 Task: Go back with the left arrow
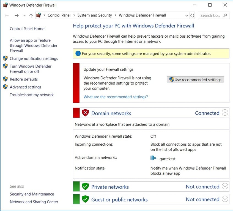pyautogui.click(x=7, y=15)
